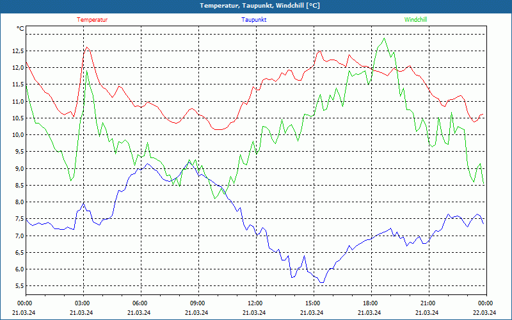Click the chart title Temperatur, Taupunkt, Windchill
512x320 pixels.
(x=260, y=6)
